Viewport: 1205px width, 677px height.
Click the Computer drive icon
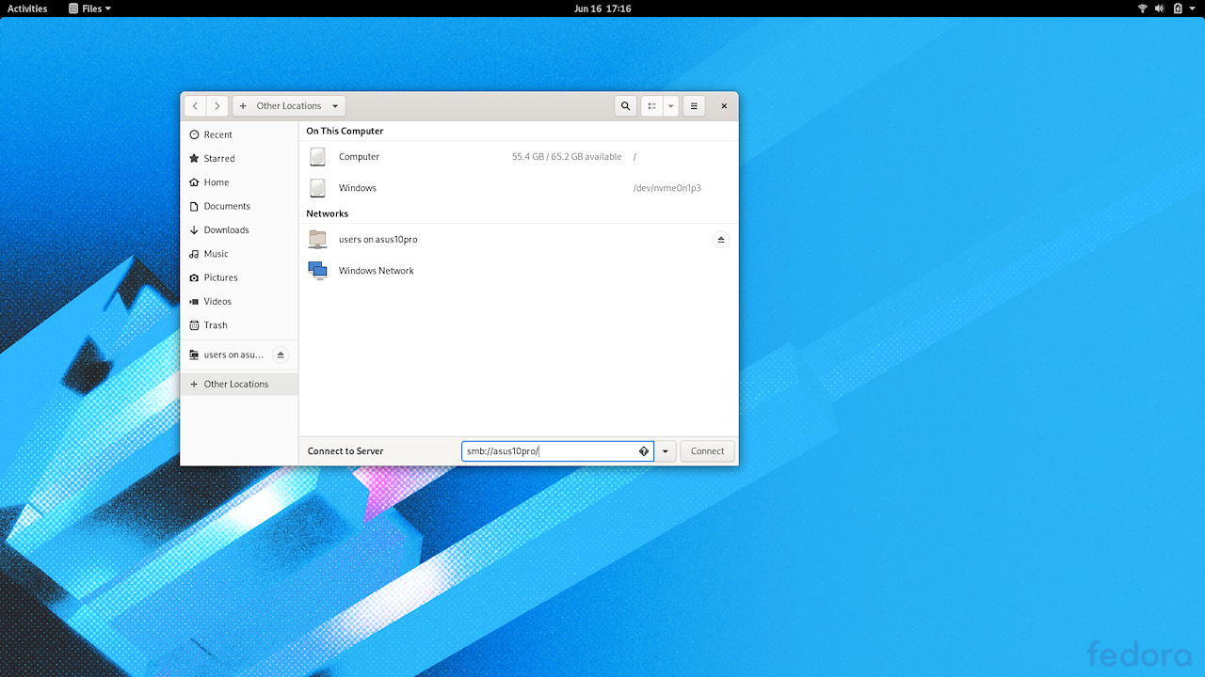pyautogui.click(x=317, y=157)
